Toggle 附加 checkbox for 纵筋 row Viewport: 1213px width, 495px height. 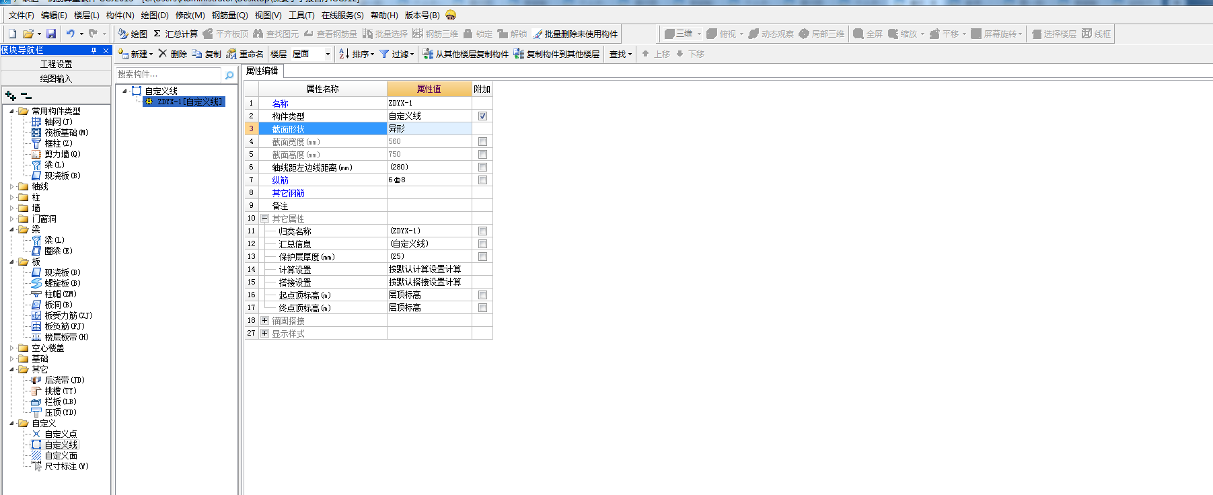pyautogui.click(x=482, y=180)
